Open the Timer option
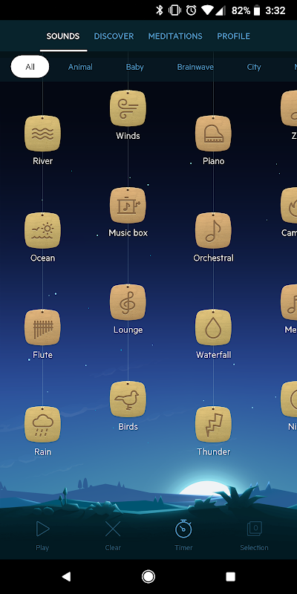This screenshot has width=297, height=594. 183,535
